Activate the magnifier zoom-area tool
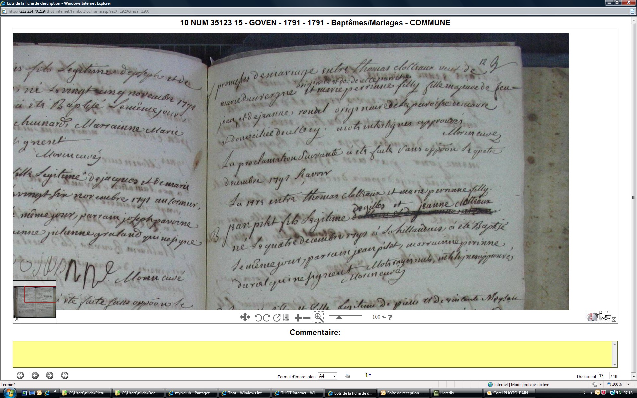 point(318,317)
